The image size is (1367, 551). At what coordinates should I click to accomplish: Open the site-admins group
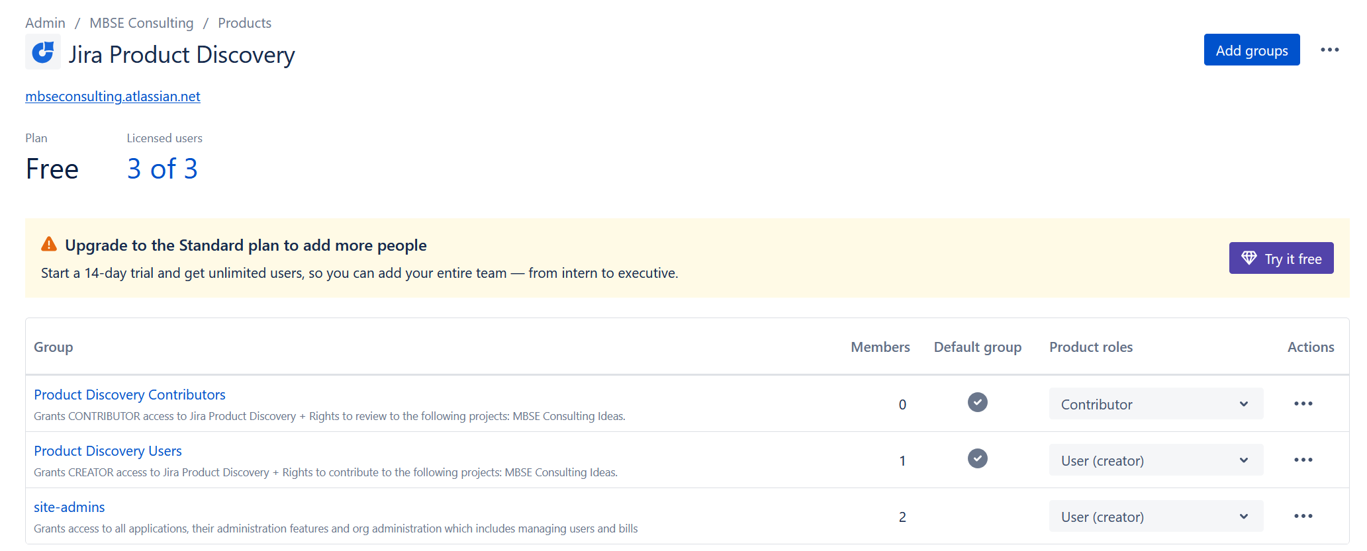click(x=70, y=507)
